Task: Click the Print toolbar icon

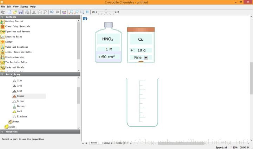Action: [27, 12]
